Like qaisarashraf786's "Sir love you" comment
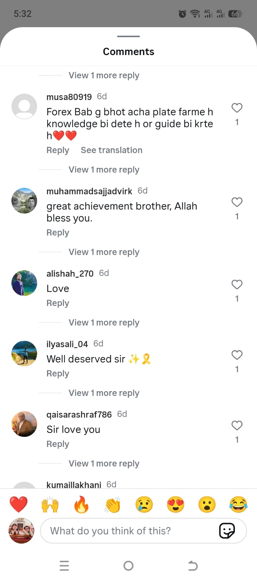 237,425
